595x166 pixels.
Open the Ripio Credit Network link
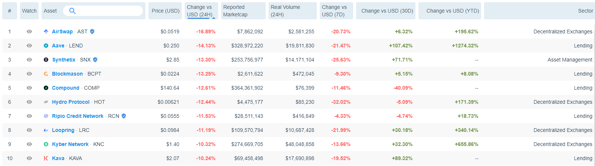click(x=78, y=116)
